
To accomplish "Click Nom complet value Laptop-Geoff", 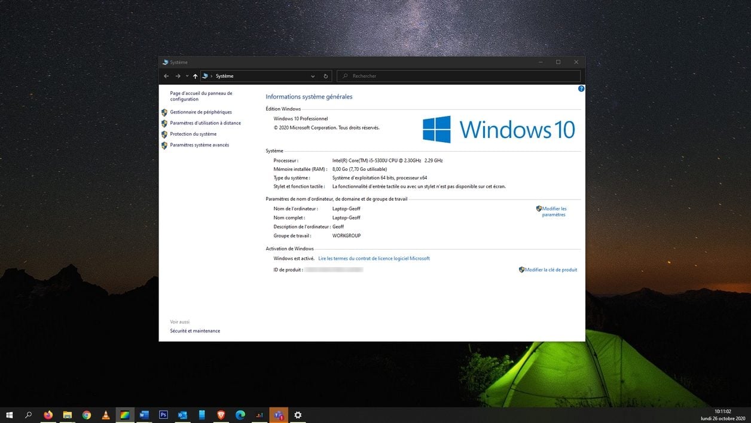I will pyautogui.click(x=346, y=218).
